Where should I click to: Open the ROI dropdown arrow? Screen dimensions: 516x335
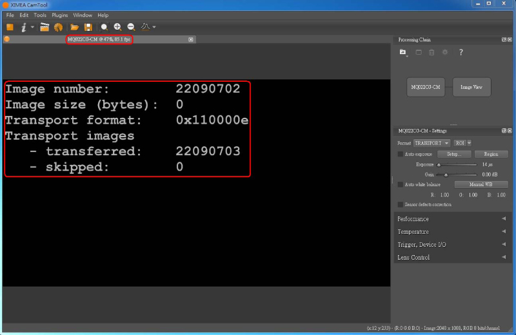point(470,143)
